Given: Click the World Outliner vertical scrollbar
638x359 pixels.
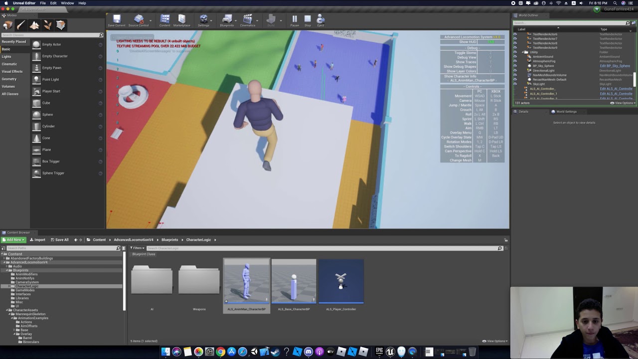Looking at the screenshot, I should (635, 79).
